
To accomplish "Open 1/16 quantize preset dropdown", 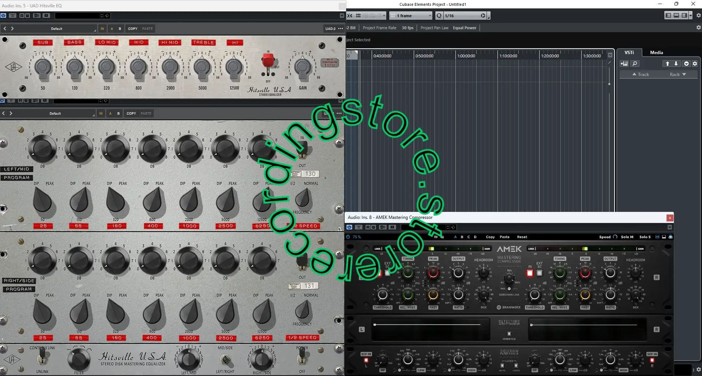I will (465, 16).
